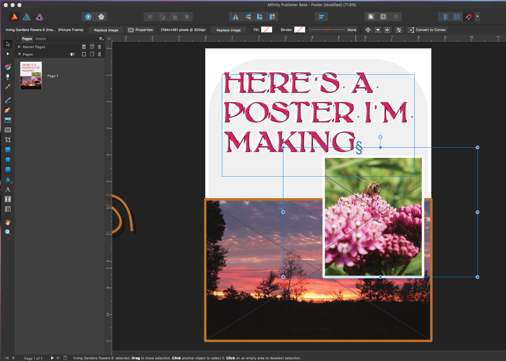Click the Rotate Anticlockwise toolbar icon
Image resolution: width=506 pixels, height=361 pixels.
(260, 17)
